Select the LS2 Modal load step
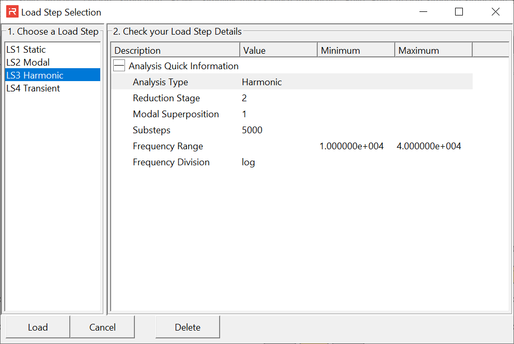The height and width of the screenshot is (344, 514). pyautogui.click(x=53, y=62)
